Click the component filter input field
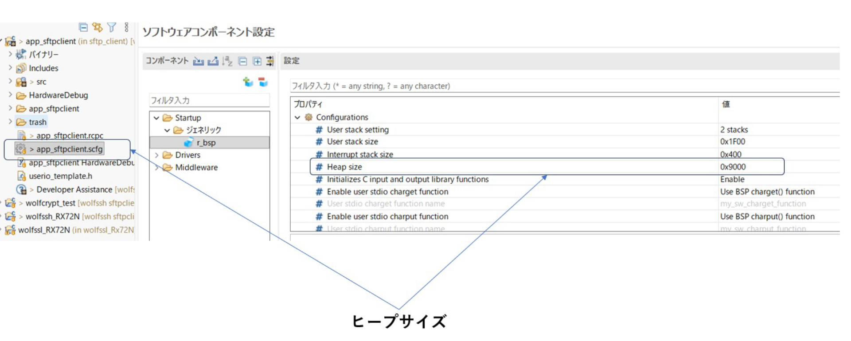851x341 pixels. tap(209, 101)
